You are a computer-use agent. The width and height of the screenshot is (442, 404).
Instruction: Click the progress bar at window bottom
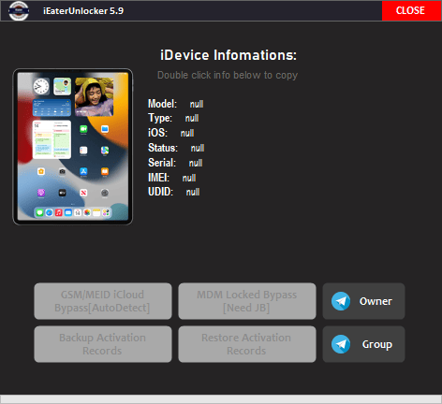pos(221,399)
